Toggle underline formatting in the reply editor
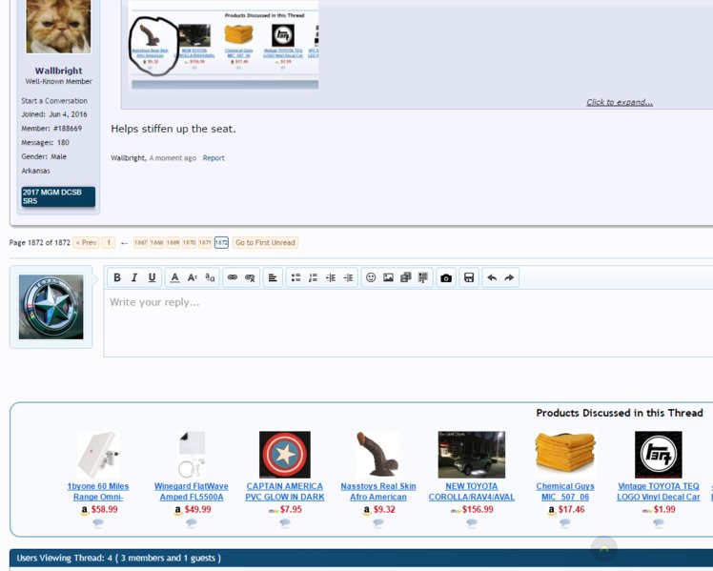The width and height of the screenshot is (713, 571). tap(152, 277)
